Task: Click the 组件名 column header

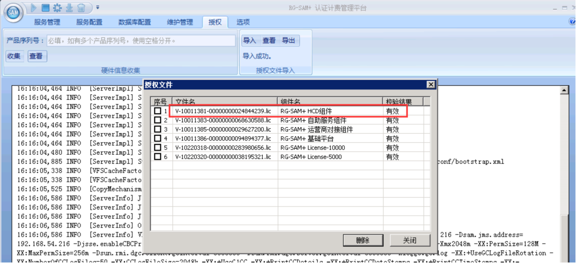Action: point(330,101)
